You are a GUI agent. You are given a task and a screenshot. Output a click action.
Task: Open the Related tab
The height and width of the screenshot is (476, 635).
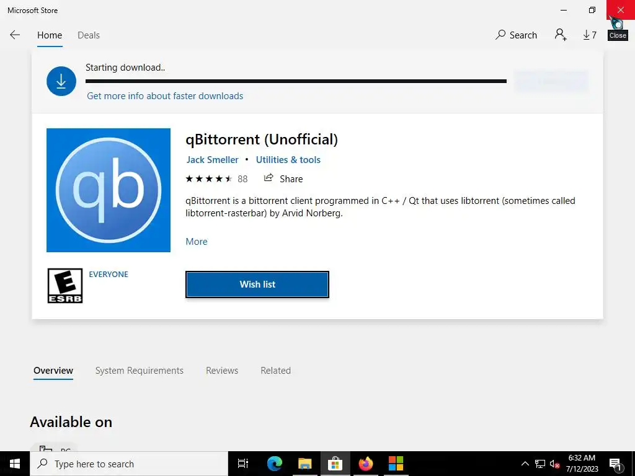click(x=276, y=371)
